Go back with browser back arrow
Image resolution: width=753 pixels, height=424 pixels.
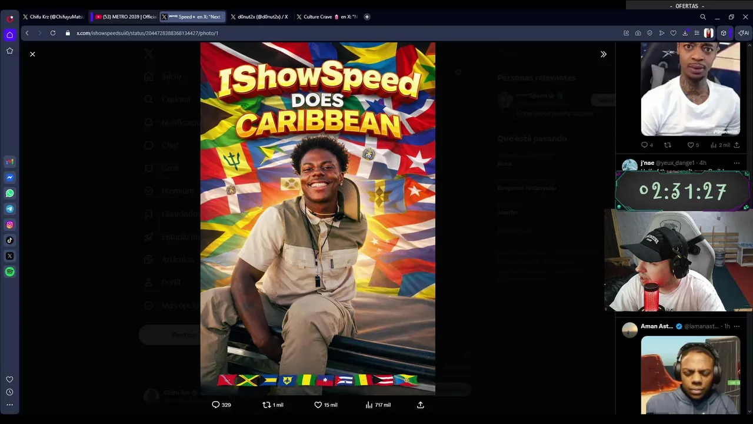coord(27,33)
